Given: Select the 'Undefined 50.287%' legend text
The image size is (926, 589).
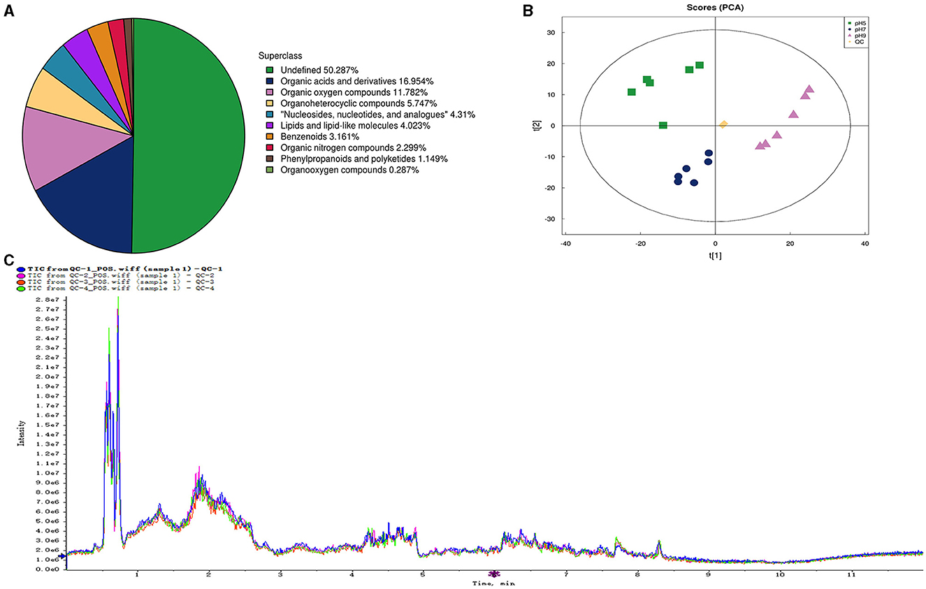Looking at the screenshot, I should coord(318,70).
